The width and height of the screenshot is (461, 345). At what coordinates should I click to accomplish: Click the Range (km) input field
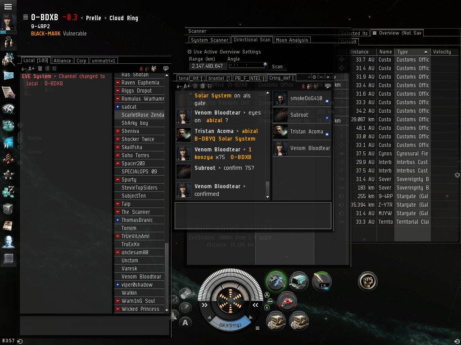click(207, 66)
